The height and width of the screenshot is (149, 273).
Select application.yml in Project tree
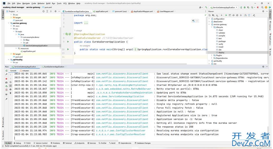(28, 51)
